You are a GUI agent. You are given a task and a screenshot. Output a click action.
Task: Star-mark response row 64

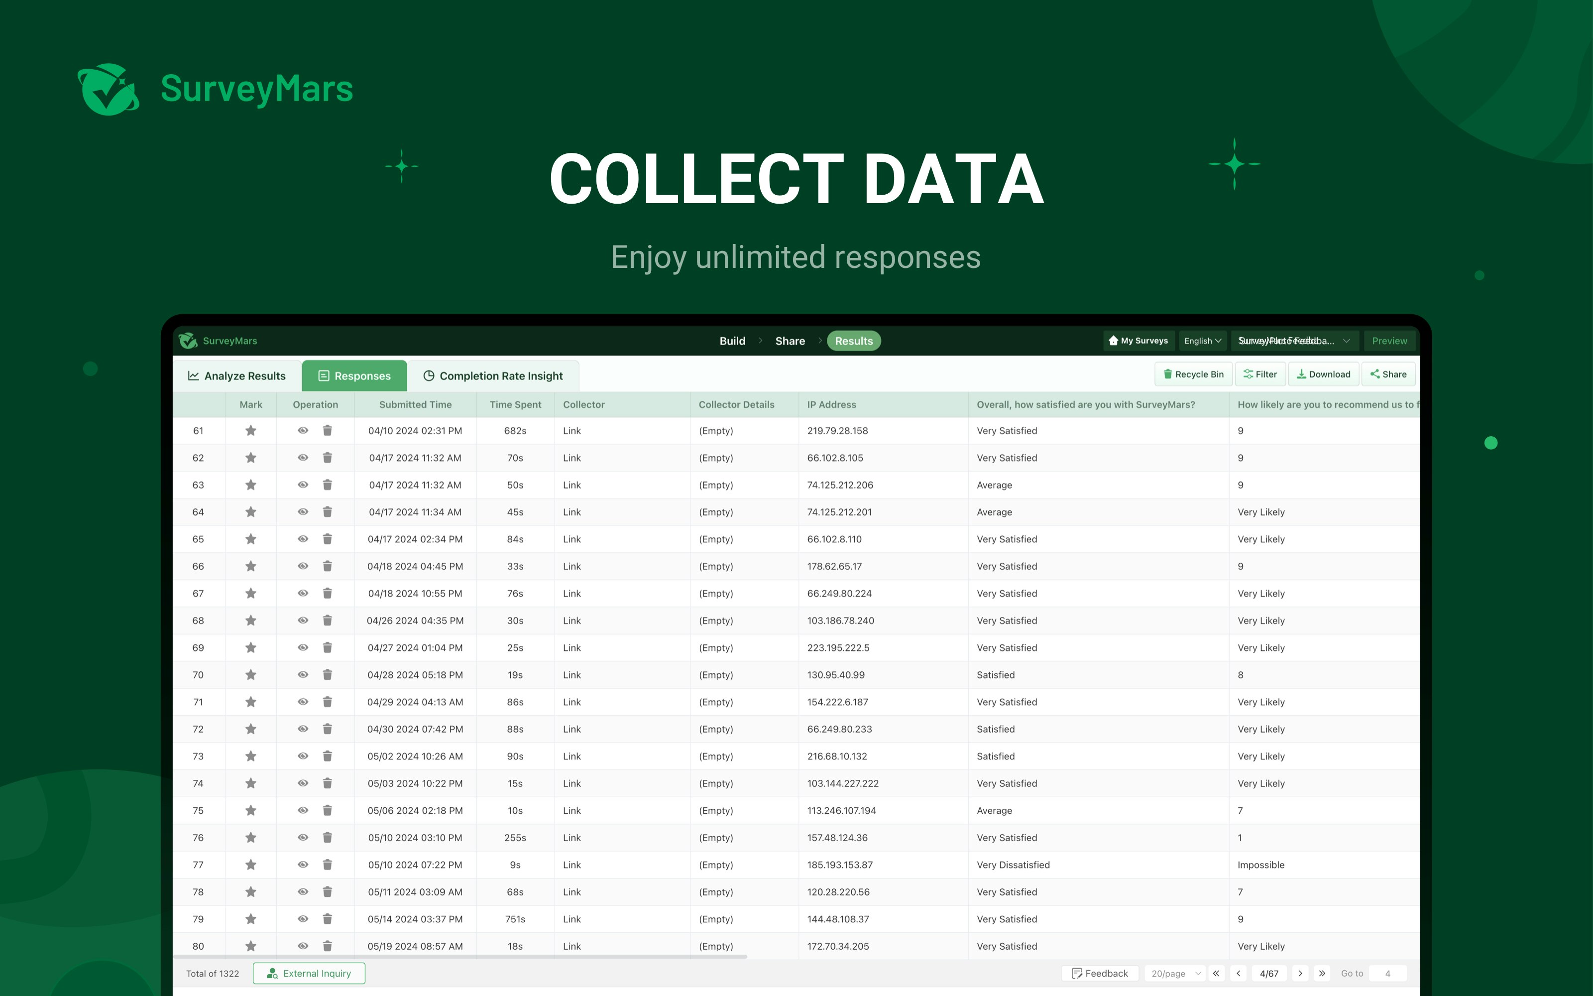[251, 512]
